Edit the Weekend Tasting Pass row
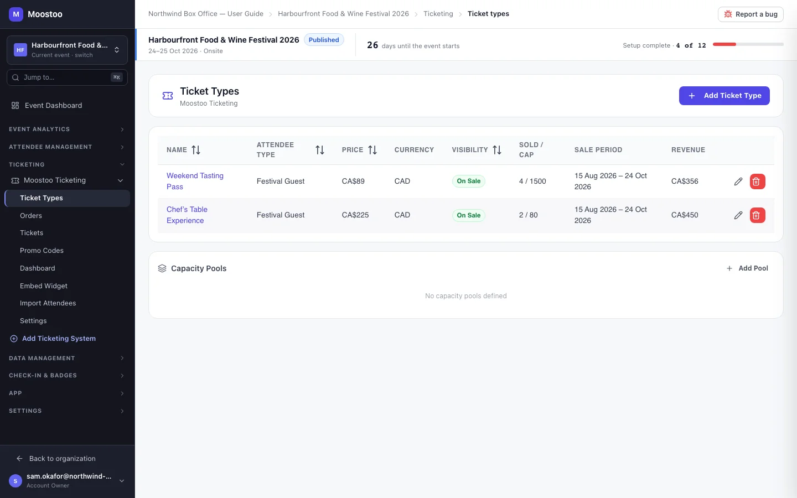Image resolution: width=797 pixels, height=498 pixels. (738, 181)
